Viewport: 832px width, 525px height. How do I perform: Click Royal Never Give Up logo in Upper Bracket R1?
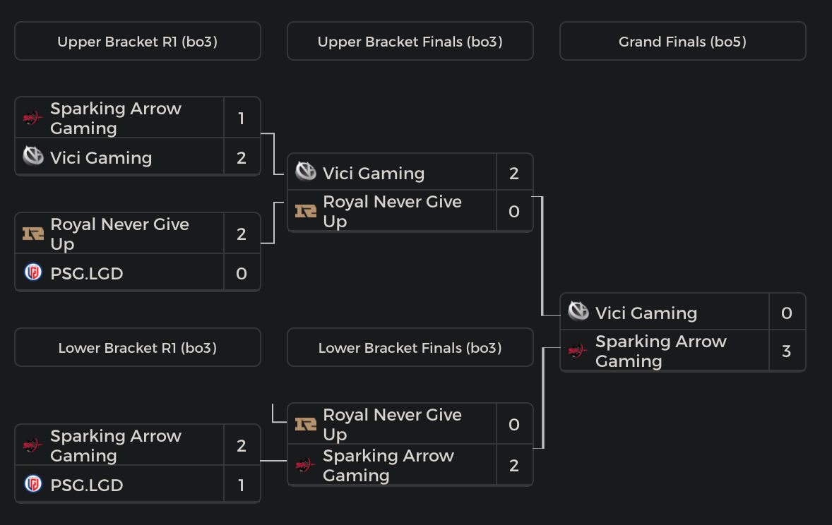32,234
